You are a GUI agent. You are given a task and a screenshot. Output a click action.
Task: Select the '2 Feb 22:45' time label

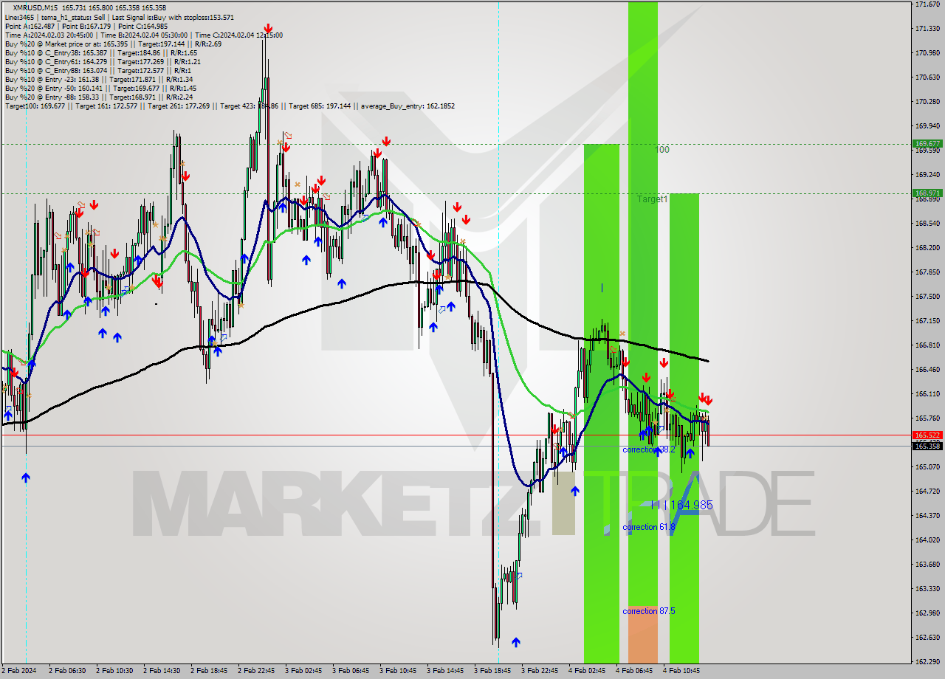[x=256, y=671]
